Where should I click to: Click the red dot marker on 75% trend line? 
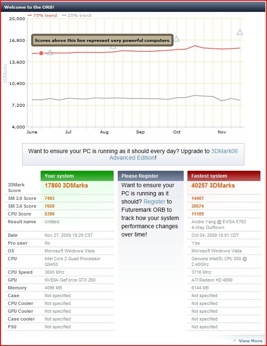[41, 53]
